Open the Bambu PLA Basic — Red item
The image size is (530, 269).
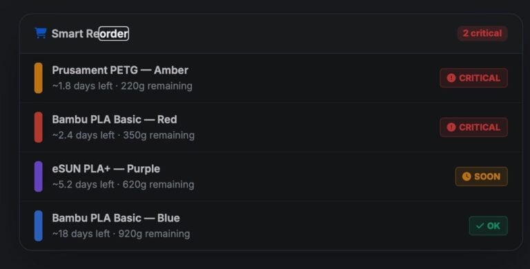(271, 128)
